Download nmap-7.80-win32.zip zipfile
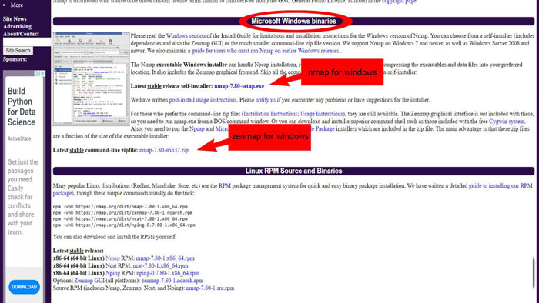The width and height of the screenshot is (539, 303). [x=164, y=150]
